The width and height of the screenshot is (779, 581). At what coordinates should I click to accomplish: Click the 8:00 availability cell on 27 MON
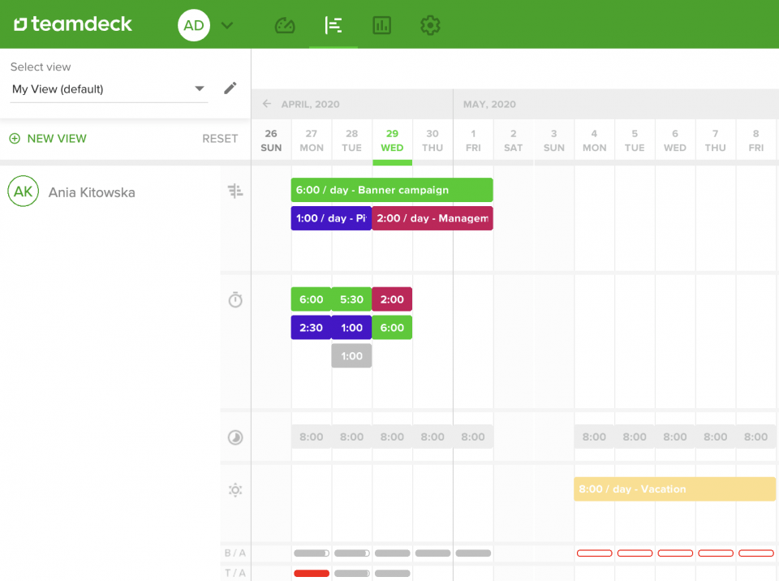click(312, 437)
